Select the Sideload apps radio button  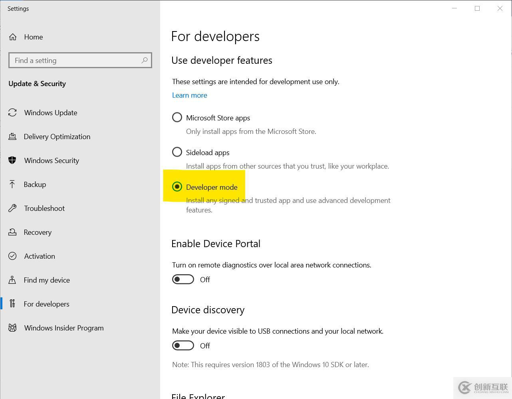[x=177, y=152]
